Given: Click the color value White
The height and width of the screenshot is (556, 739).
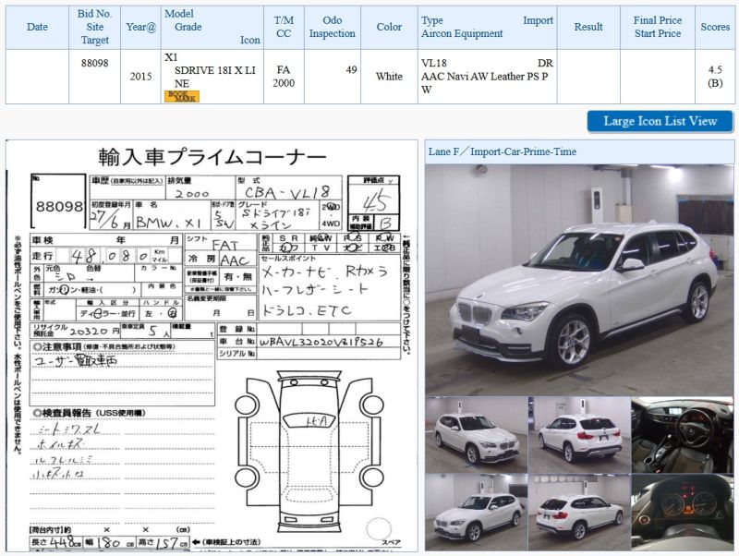Looking at the screenshot, I should [389, 77].
